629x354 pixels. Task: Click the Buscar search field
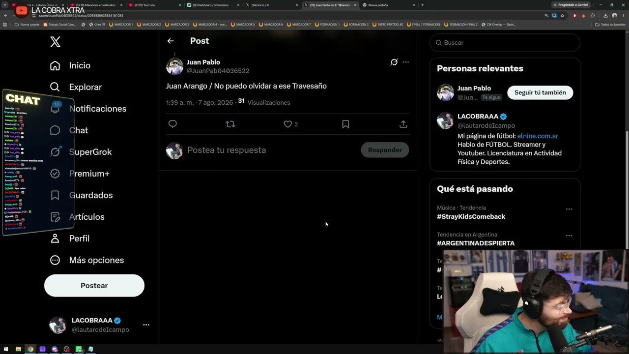pyautogui.click(x=505, y=43)
